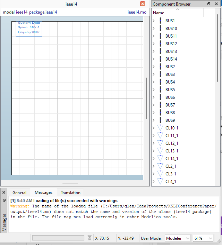This screenshot has width=222, height=245.
Task: Expand the CL10_1 tree node
Action: 154,128
